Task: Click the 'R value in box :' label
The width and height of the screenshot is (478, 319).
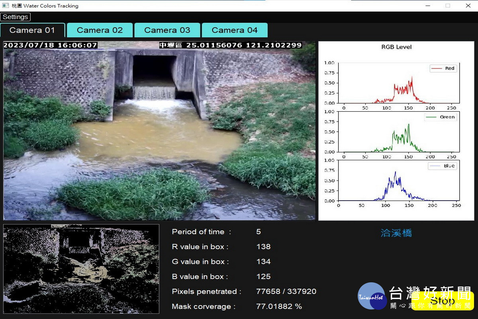Action: (x=200, y=247)
